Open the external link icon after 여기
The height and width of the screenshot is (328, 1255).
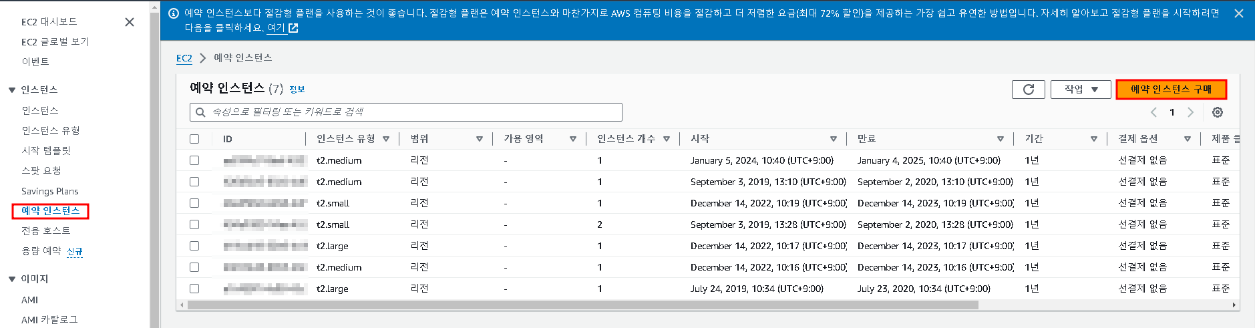coord(293,28)
